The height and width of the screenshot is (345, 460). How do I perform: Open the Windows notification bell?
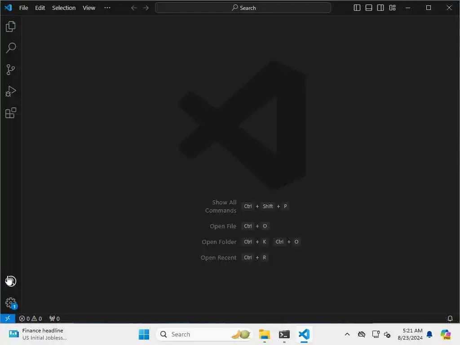(429, 334)
